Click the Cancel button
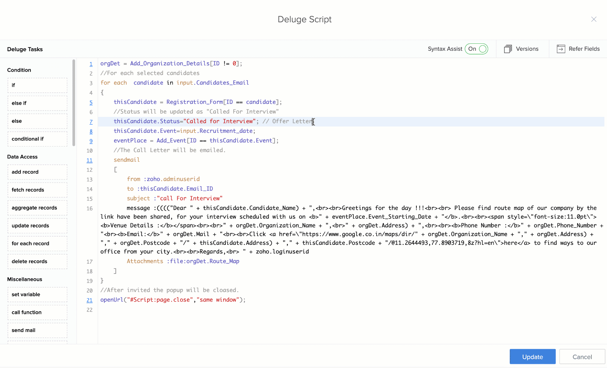This screenshot has width=607, height=368. [x=582, y=356]
